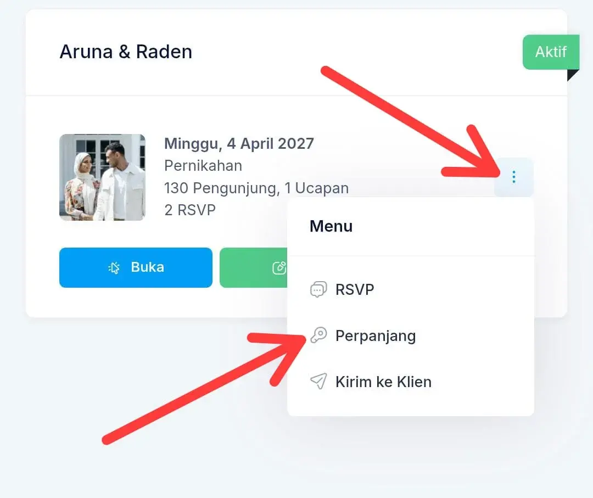Viewport: 593px width, 498px height.
Task: Select RSVP from the menu
Action: point(410,290)
